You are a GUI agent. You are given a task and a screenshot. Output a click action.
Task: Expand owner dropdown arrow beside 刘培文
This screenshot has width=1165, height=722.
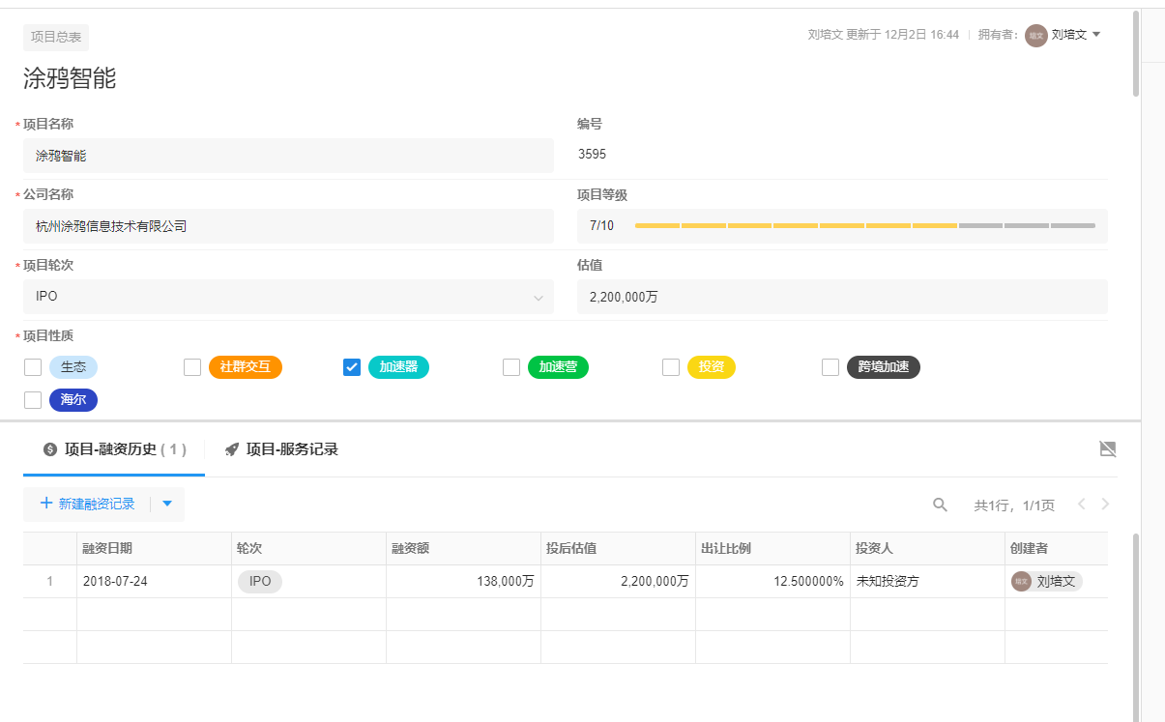[x=1096, y=35]
